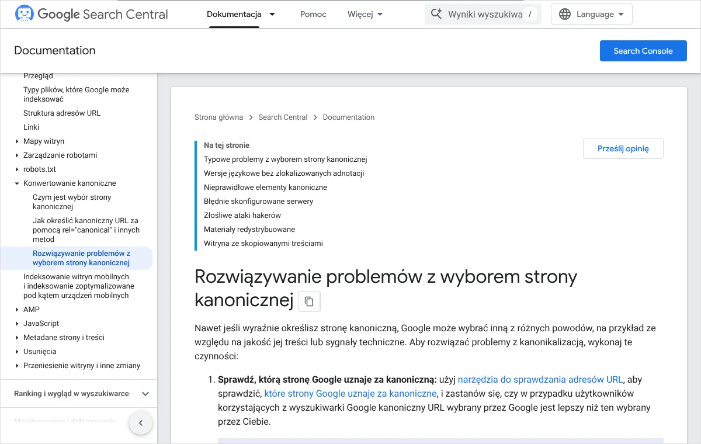The image size is (701, 444).
Task: Jump to Wersje językowe bez zlokalizowanych adnotacji
Action: click(284, 174)
